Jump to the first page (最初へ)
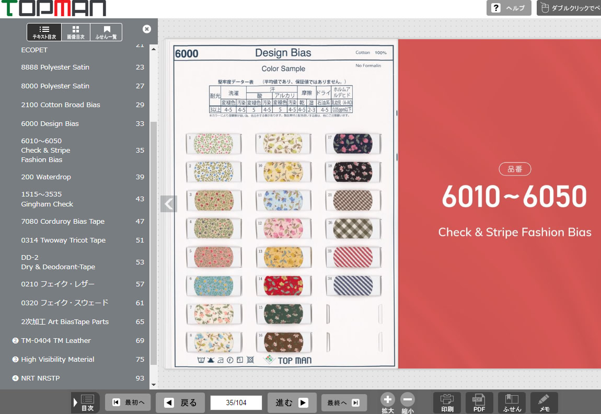The width and height of the screenshot is (601, 414). pyautogui.click(x=128, y=402)
